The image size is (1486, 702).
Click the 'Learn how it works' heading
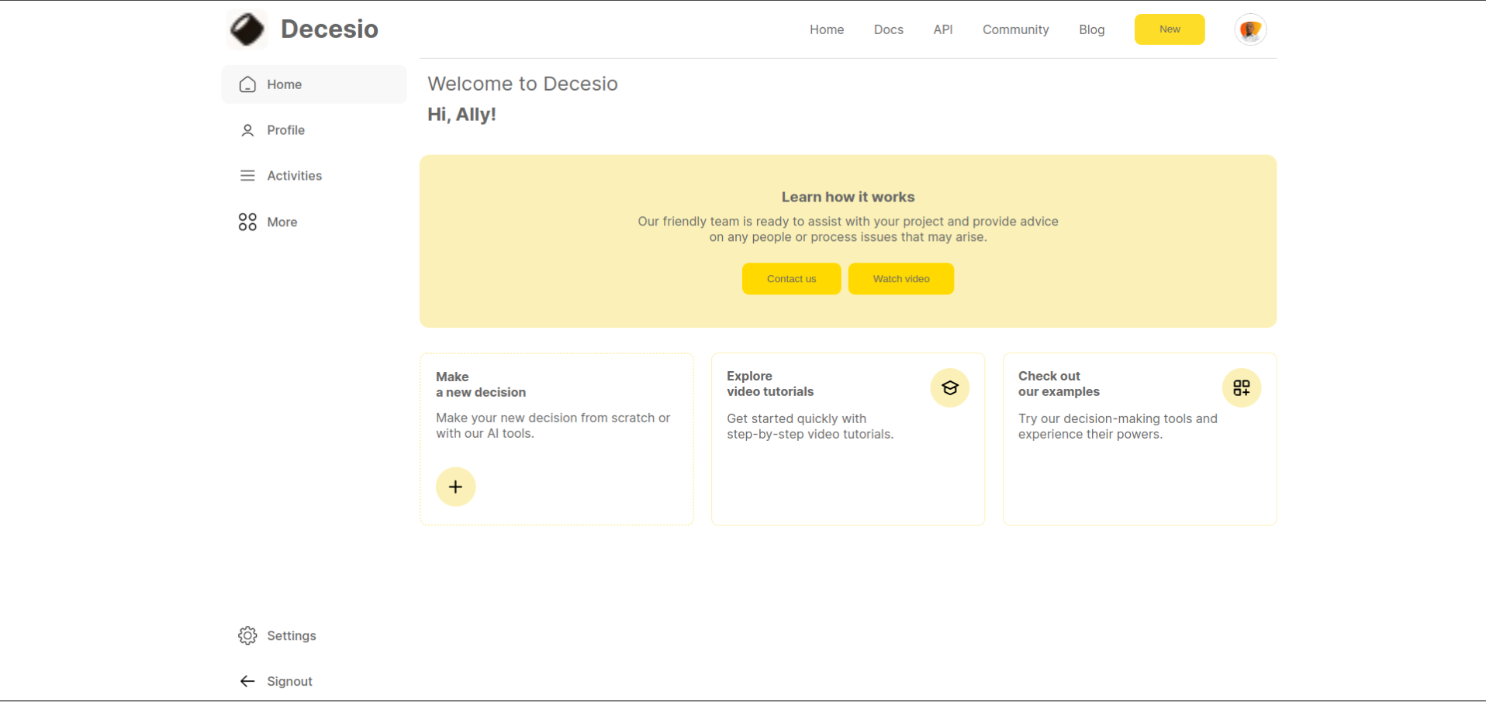tap(848, 197)
